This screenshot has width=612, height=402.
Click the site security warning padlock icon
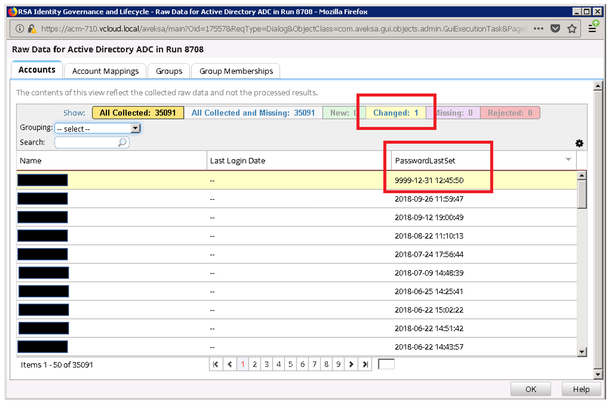tap(31, 28)
